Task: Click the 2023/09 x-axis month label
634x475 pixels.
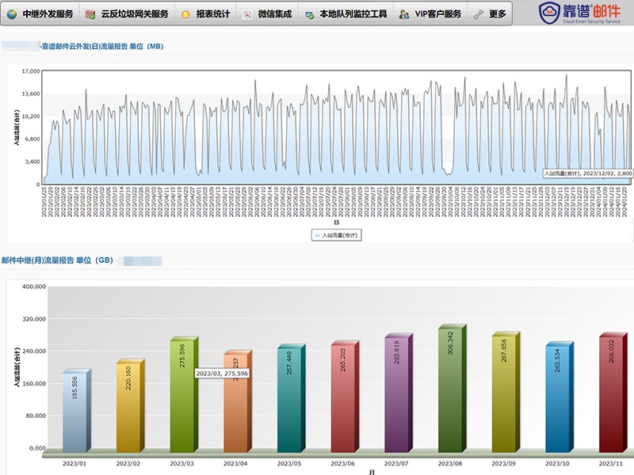Action: (x=504, y=464)
